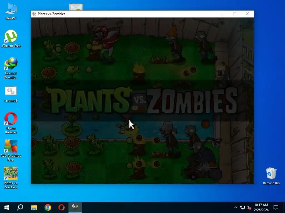285x213 pixels.
Task: Click the Plants vs. Zombies window icon
Action: pyautogui.click(x=34, y=14)
